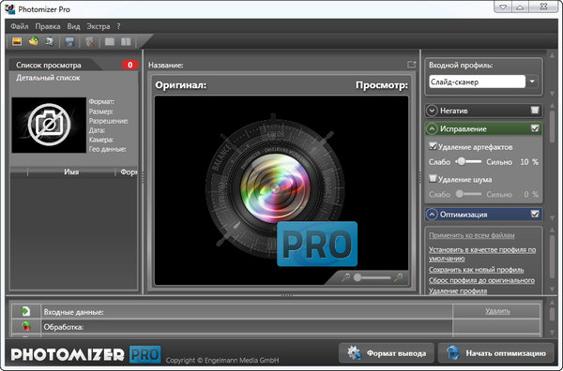Click the 10 % artifact value

(x=529, y=162)
